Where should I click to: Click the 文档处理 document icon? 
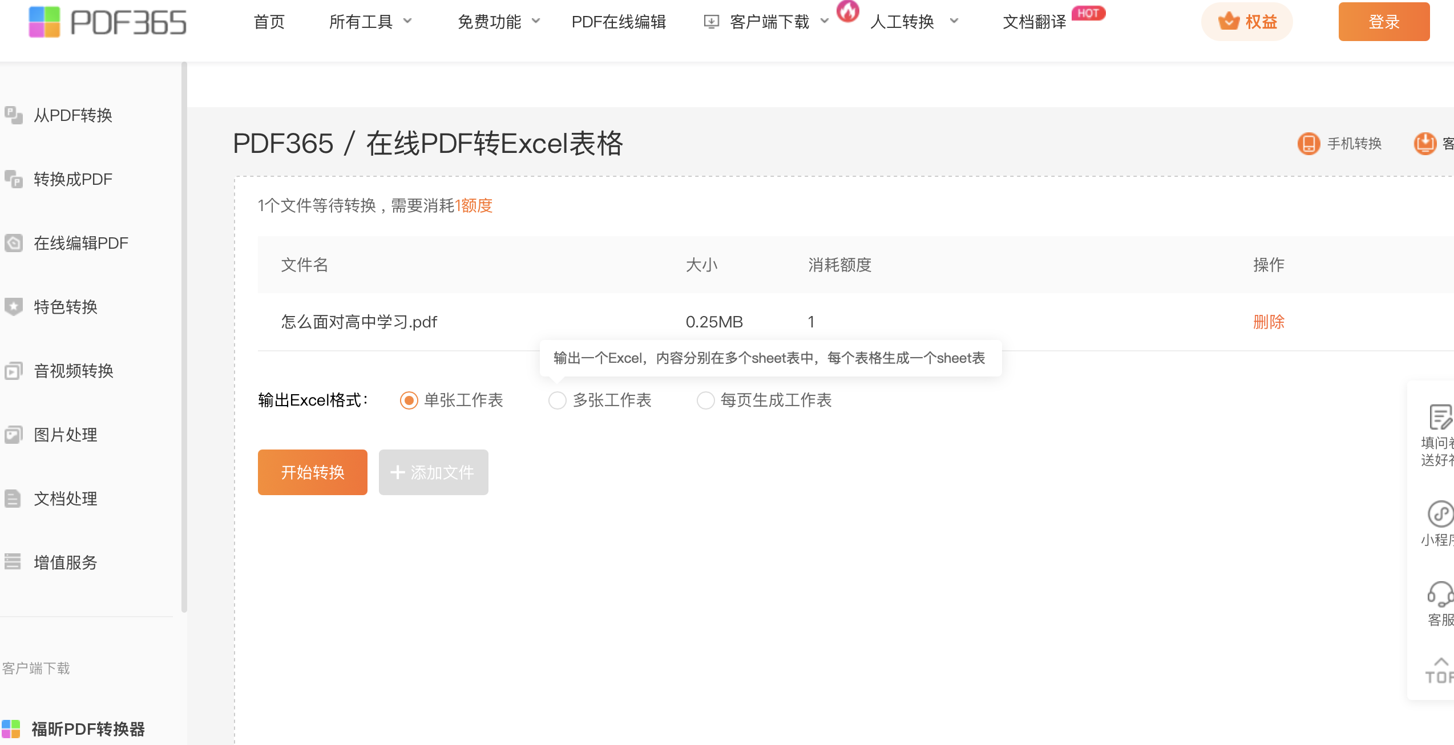point(13,499)
